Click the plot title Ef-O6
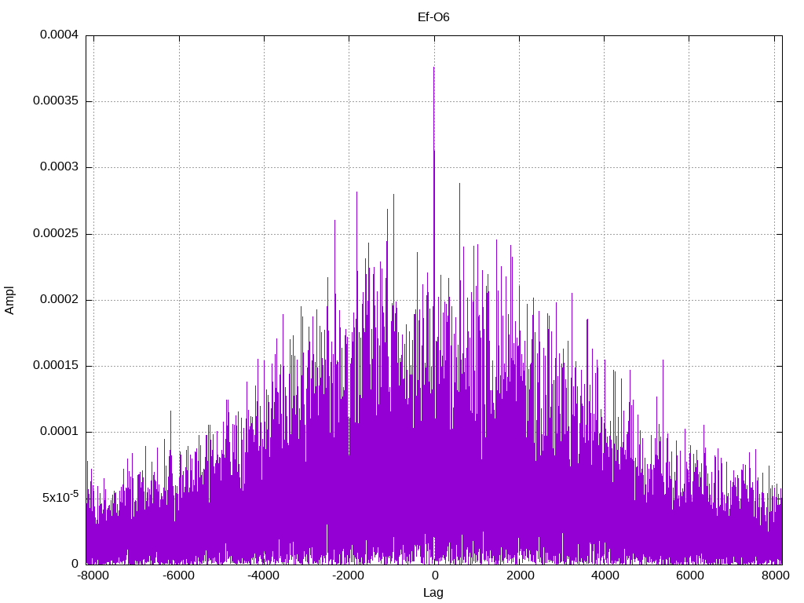This screenshot has width=804, height=603. point(433,17)
